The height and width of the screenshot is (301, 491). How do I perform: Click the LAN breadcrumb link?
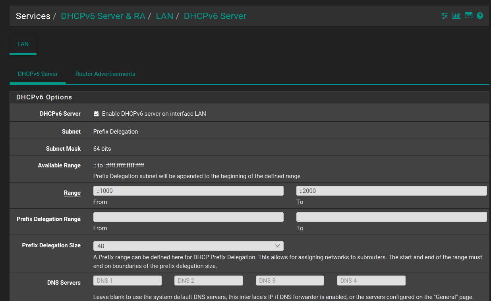tap(164, 16)
